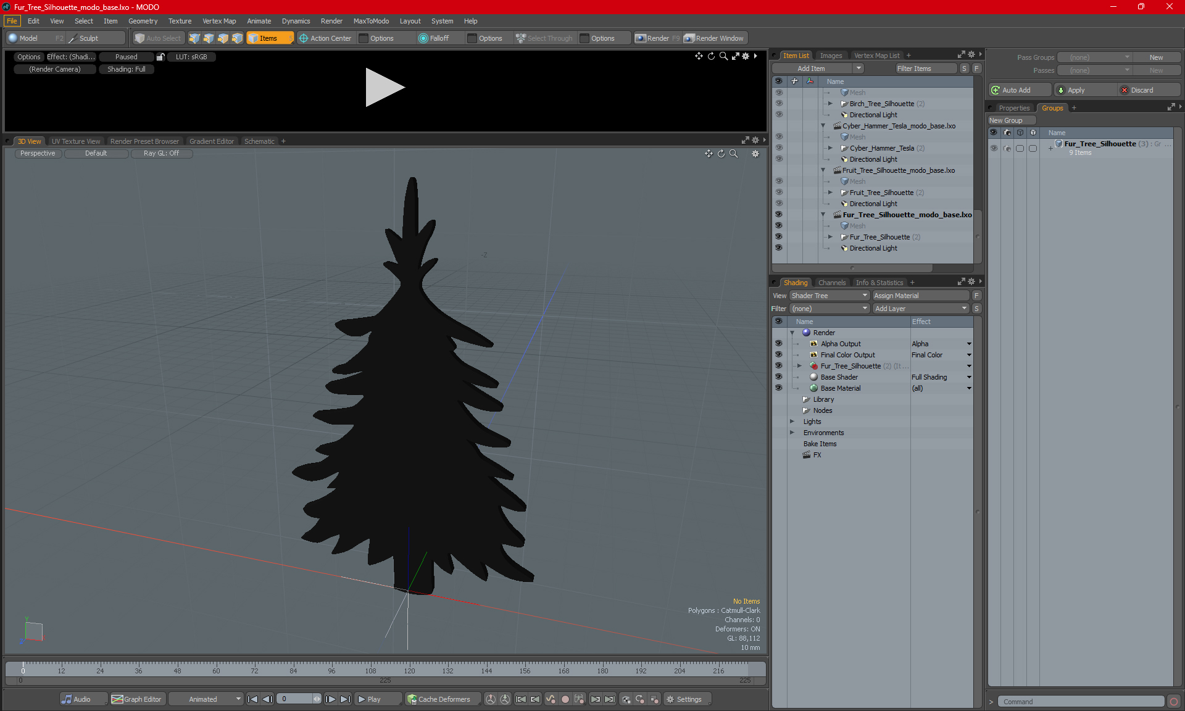Open Animated keying mode dropdown
The image size is (1185, 711).
pyautogui.click(x=206, y=699)
